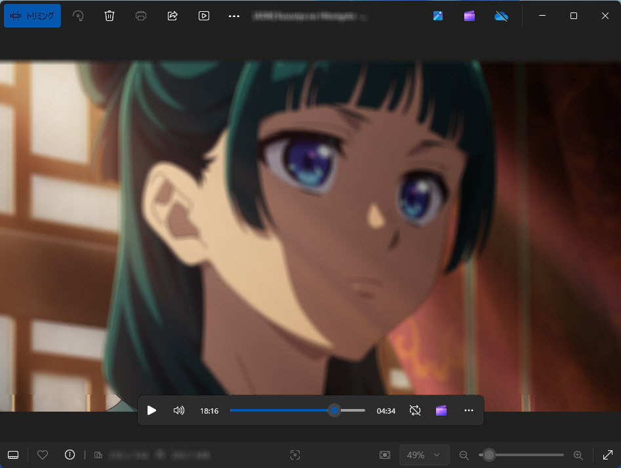Open the share icon in the toolbar

coord(172,16)
